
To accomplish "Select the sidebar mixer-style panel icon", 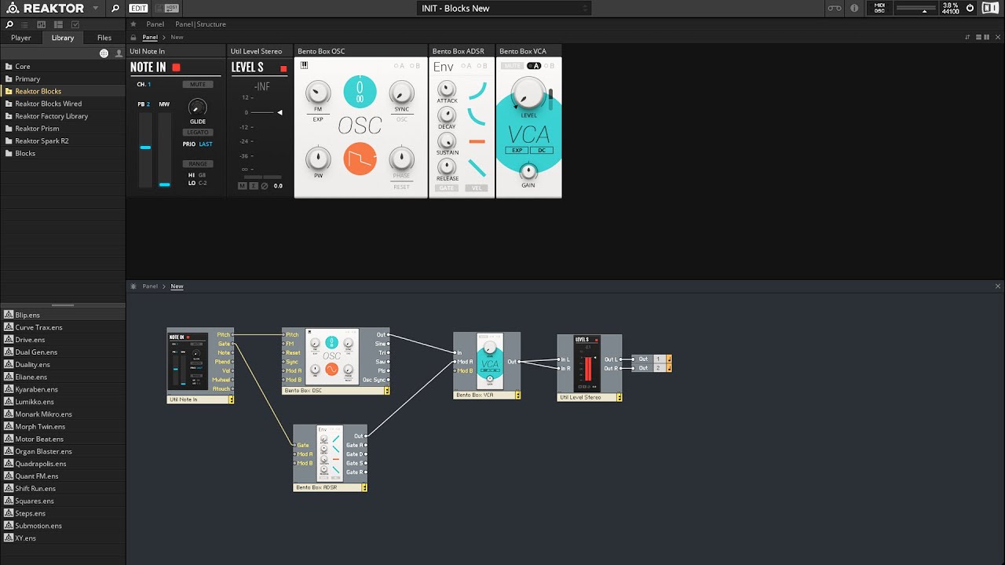I will click(x=42, y=25).
